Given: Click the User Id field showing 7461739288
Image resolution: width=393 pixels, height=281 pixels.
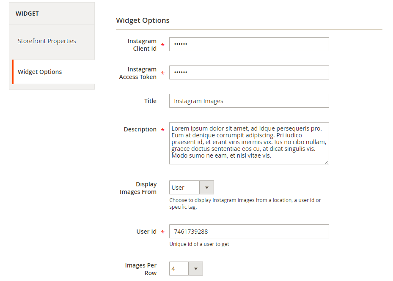Looking at the screenshot, I should [x=249, y=232].
